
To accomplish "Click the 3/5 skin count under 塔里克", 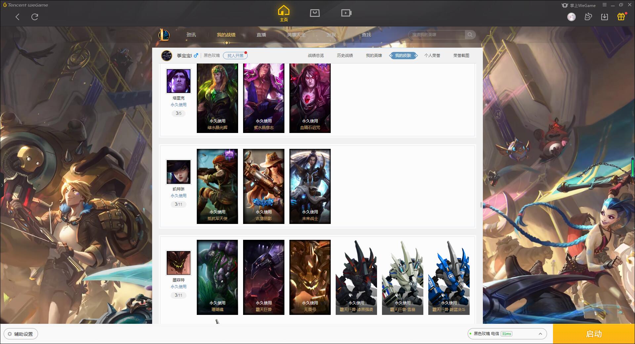I will 179,113.
